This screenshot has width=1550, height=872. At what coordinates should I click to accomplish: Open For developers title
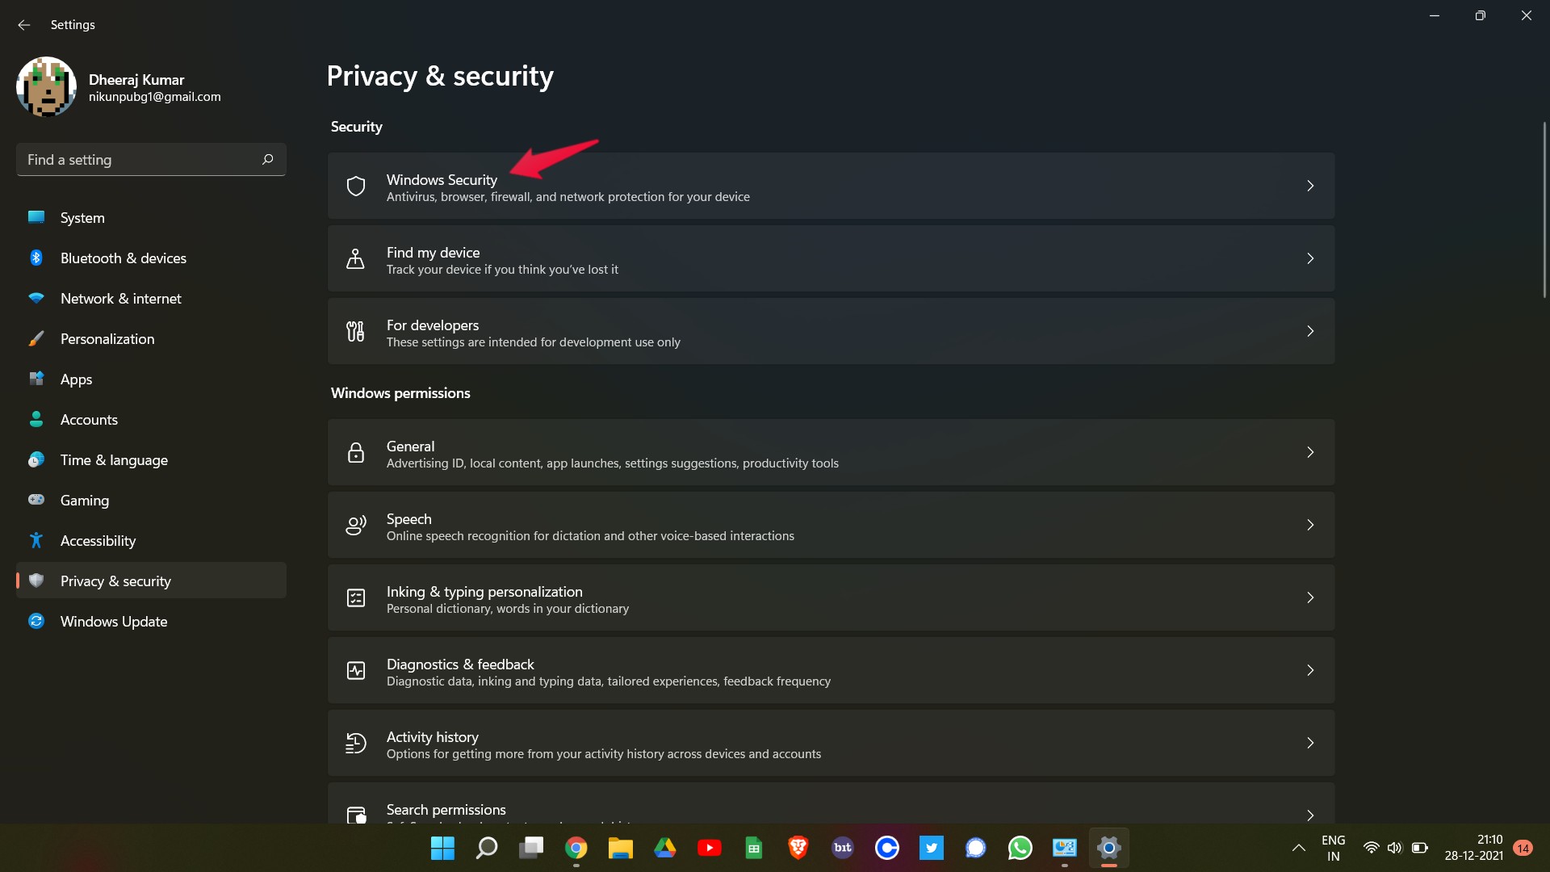click(433, 325)
